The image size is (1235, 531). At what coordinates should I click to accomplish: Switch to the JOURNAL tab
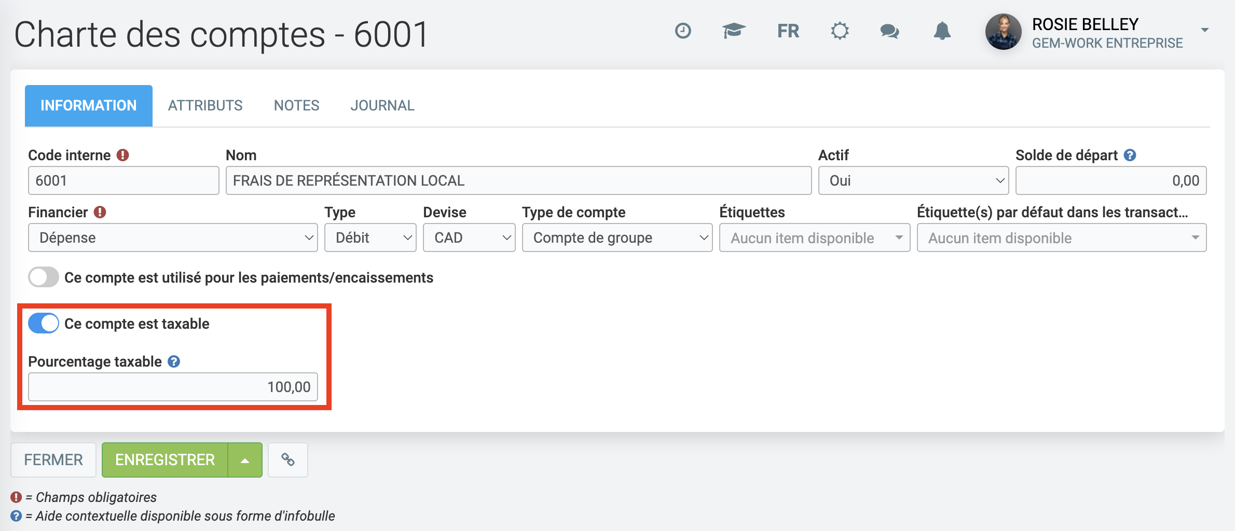point(382,106)
